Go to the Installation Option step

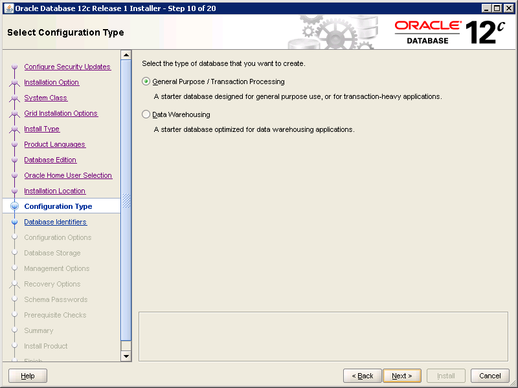tap(52, 82)
